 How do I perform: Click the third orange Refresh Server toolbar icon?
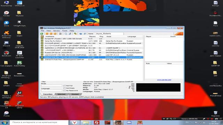55,34
